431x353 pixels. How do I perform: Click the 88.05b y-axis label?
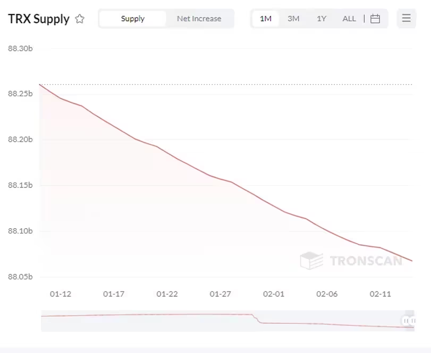pos(21,277)
